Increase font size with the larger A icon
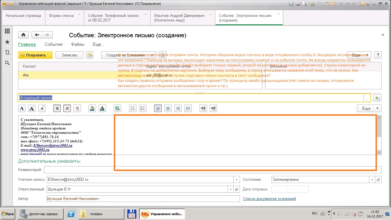Viewport: 391px width, 220px height. coord(32,108)
